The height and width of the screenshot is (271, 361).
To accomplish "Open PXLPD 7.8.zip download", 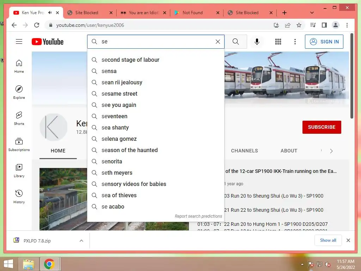I will [x=37, y=241].
